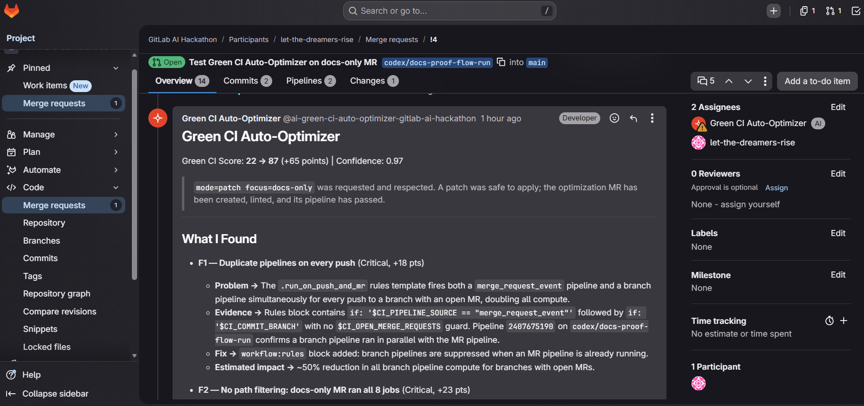Open let-the-dreamers-rise breadcrumb

[317, 40]
